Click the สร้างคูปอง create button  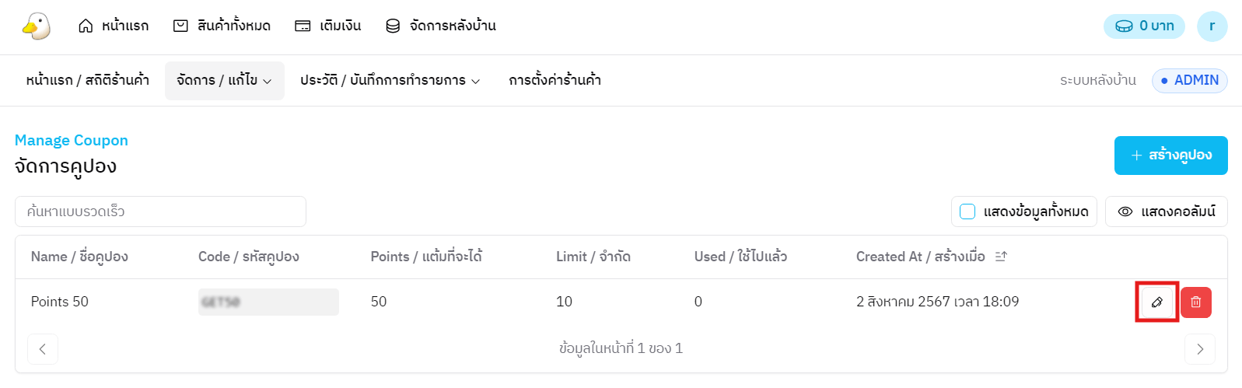pyautogui.click(x=1170, y=156)
